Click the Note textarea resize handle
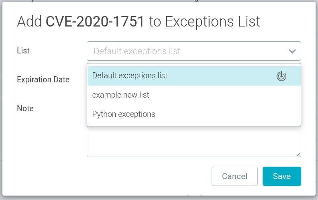This screenshot has height=200, width=318. click(x=298, y=154)
